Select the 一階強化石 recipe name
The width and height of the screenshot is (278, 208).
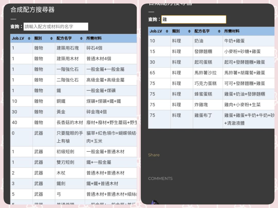coord(67,69)
